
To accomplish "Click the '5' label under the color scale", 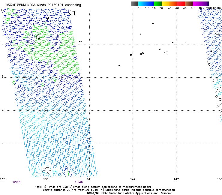I will [x=139, y=8].
